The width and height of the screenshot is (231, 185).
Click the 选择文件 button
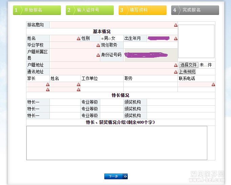[x=189, y=65]
